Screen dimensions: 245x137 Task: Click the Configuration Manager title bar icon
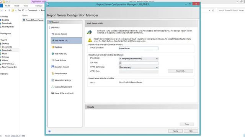pos(47,4)
